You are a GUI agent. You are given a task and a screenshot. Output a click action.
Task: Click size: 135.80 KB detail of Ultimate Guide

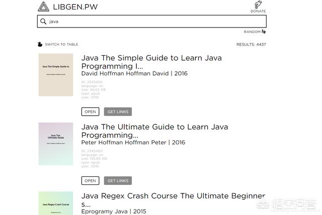[x=94, y=158]
